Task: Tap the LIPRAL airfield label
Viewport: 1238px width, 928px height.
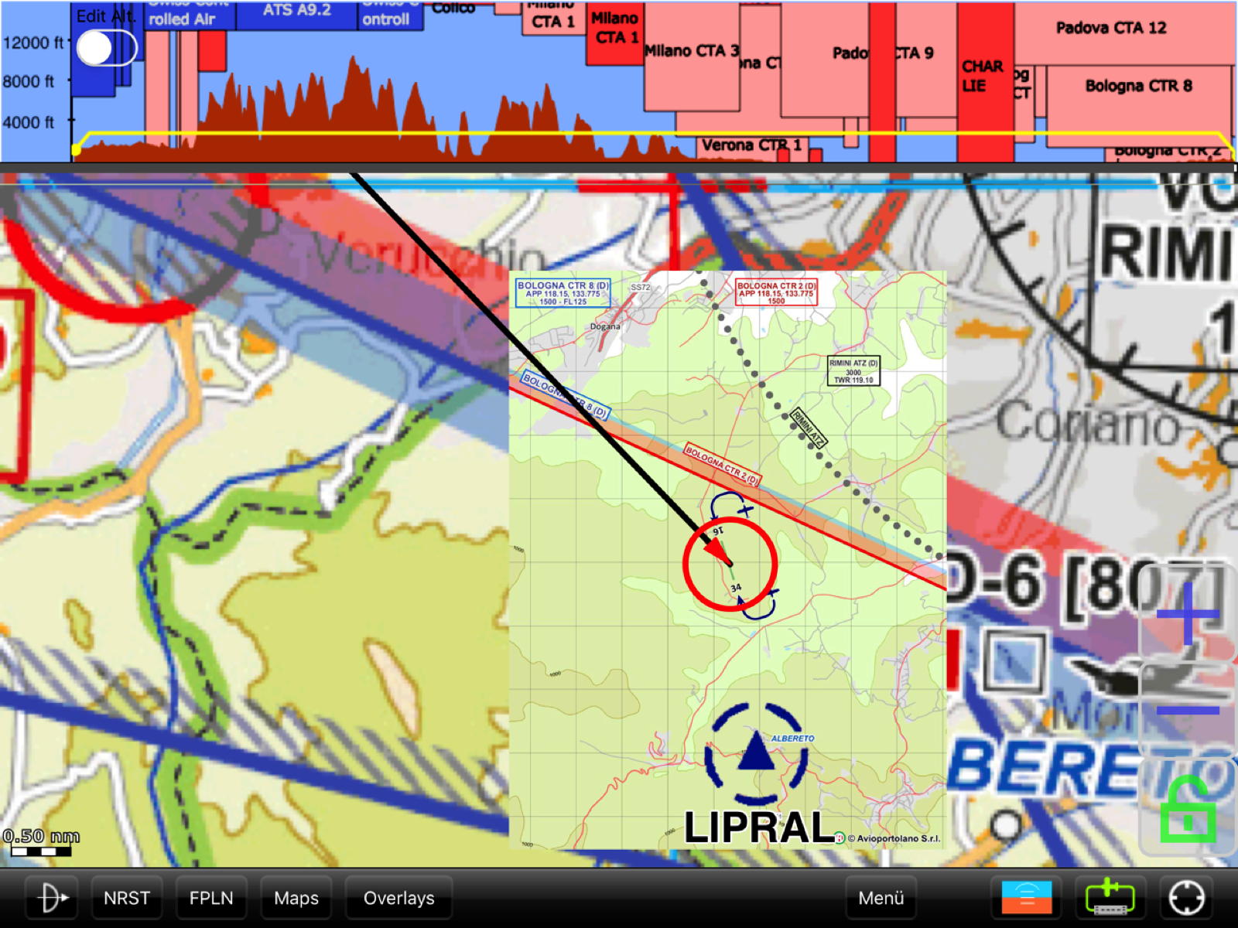Action: (758, 827)
